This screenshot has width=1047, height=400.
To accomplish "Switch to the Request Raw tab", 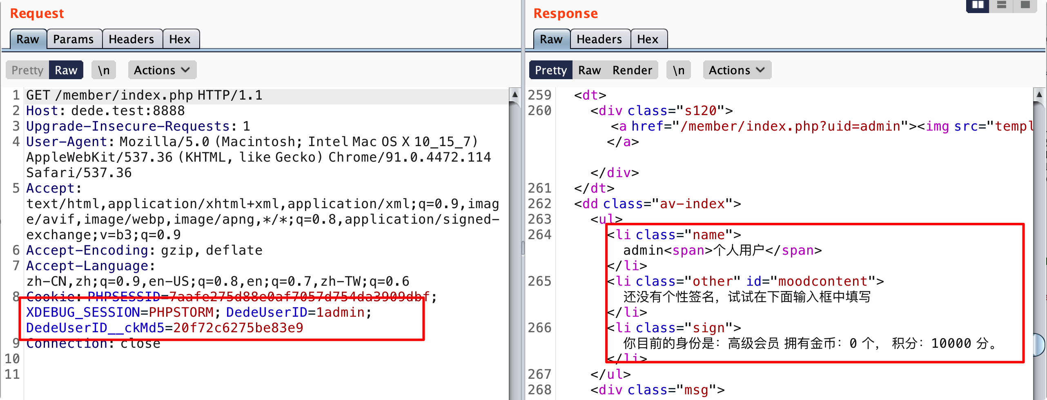I will (x=28, y=39).
